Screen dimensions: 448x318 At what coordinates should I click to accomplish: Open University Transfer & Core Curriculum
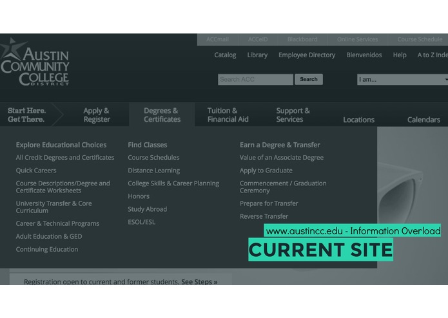pyautogui.click(x=54, y=207)
